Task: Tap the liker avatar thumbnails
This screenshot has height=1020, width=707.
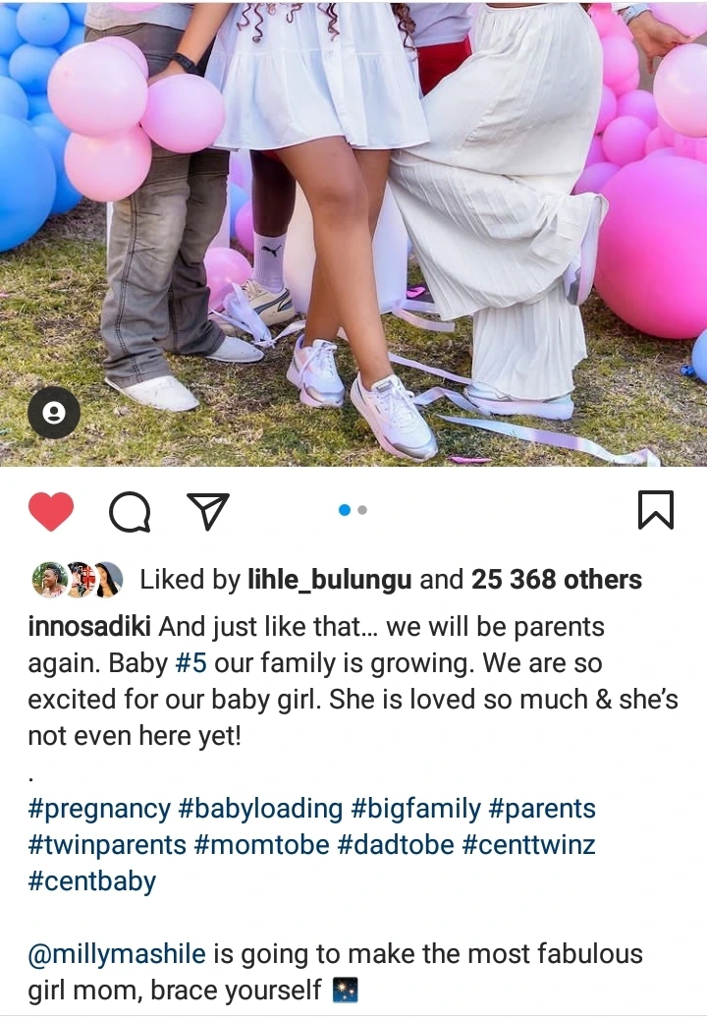Action: (x=78, y=580)
